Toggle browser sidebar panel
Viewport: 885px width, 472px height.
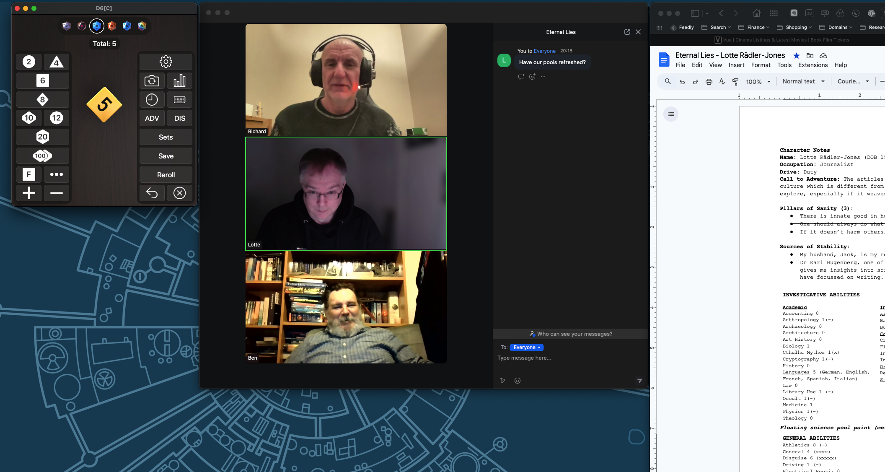click(695, 13)
